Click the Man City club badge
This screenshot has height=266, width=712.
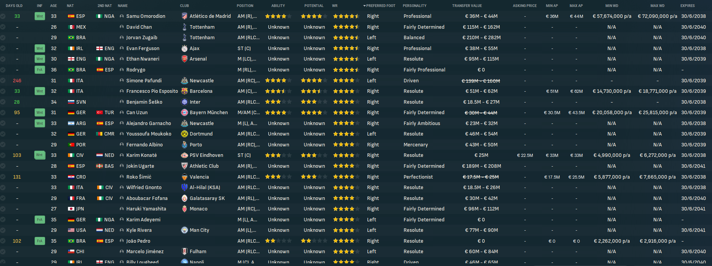coord(184,230)
